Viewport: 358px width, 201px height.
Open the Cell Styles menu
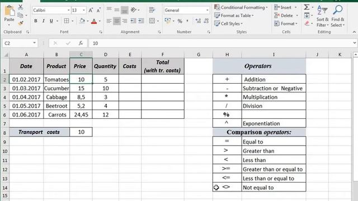[x=228, y=23]
